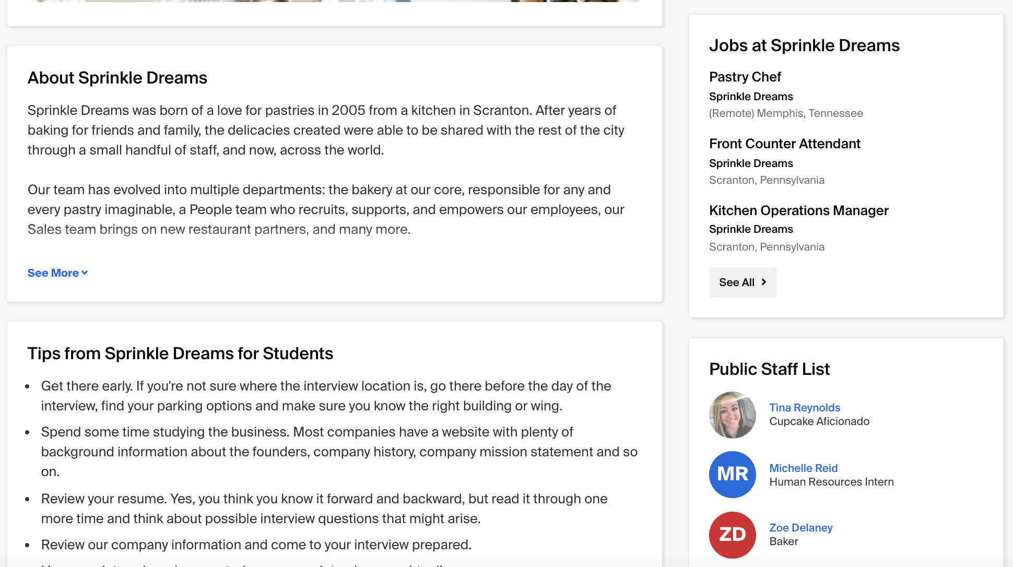
Task: Open the Pastry Chef job listing
Action: 745,77
